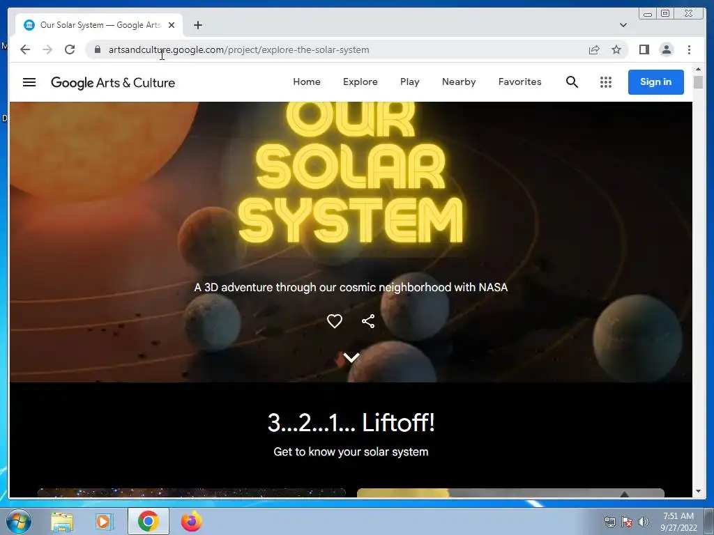Open a new browser tab

[197, 25]
